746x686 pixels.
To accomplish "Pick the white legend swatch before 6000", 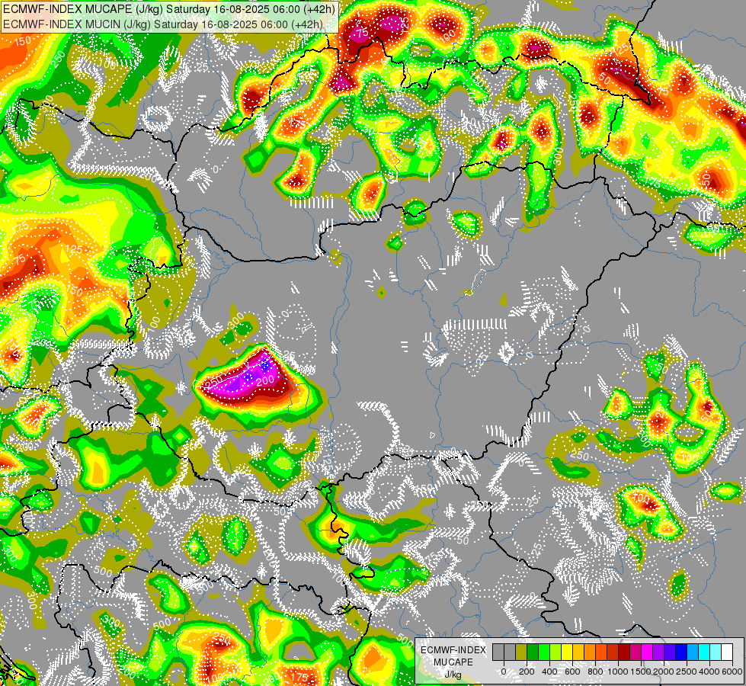I will pos(728,652).
